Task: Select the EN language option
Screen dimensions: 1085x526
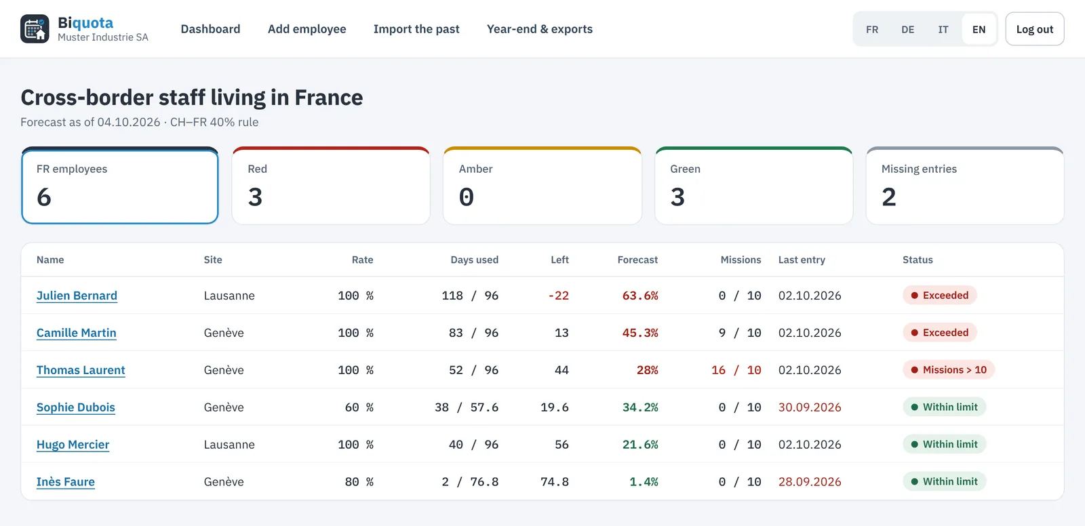Action: point(979,29)
